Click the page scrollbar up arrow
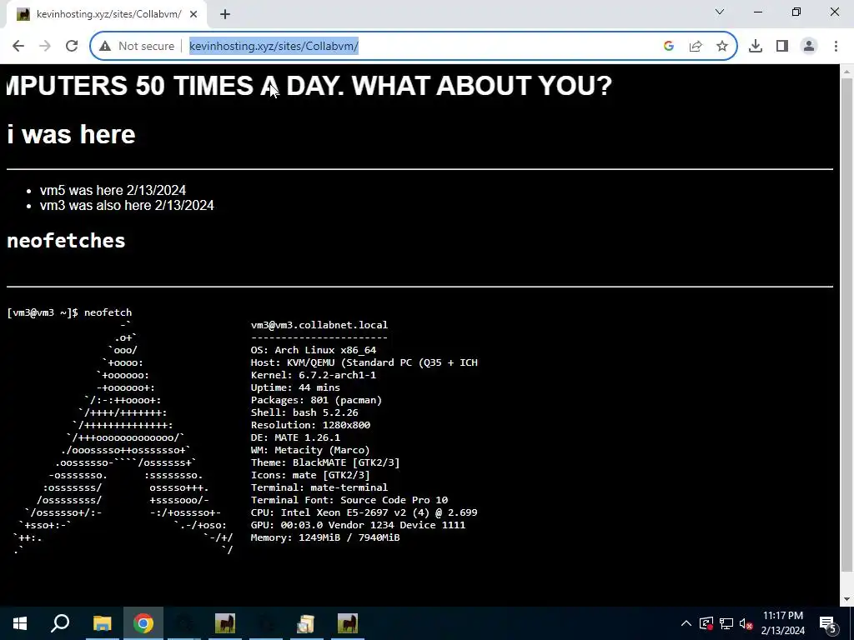Image resolution: width=854 pixels, height=640 pixels. pos(847,72)
